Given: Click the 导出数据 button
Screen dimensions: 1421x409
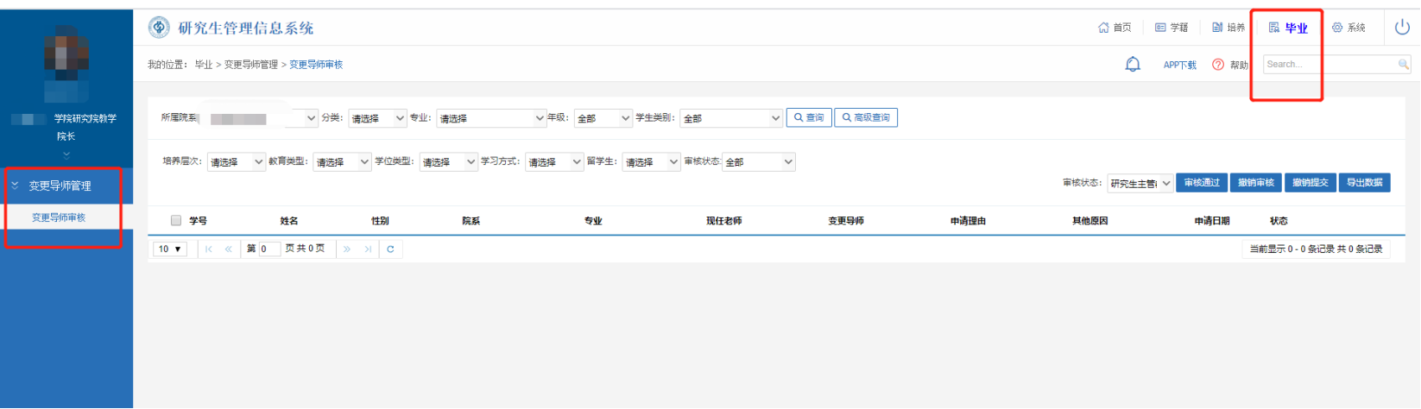Looking at the screenshot, I should [1364, 183].
